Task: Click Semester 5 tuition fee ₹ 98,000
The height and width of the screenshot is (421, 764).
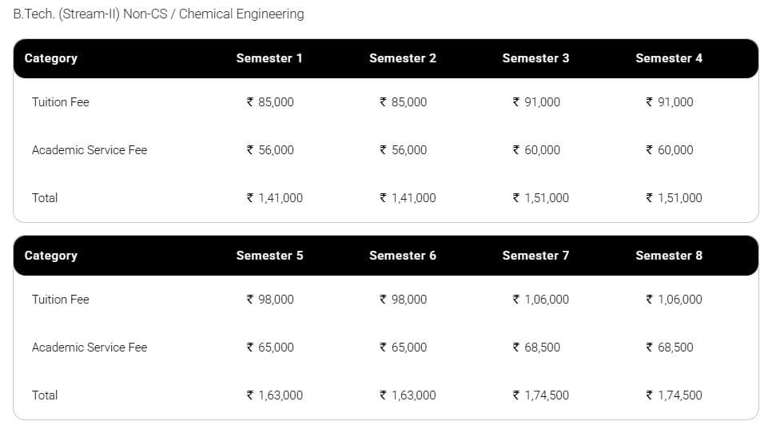Action: 270,300
